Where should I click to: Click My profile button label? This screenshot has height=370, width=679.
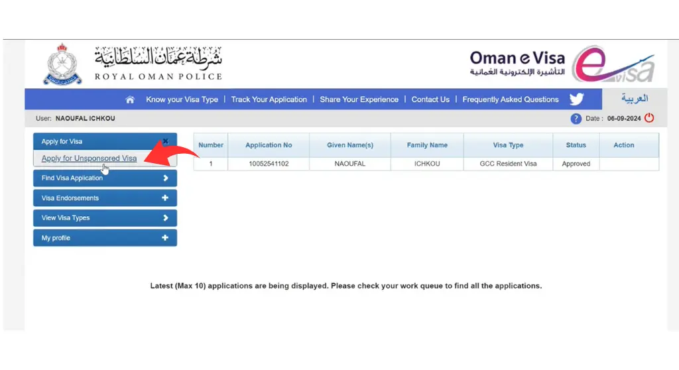[56, 238]
